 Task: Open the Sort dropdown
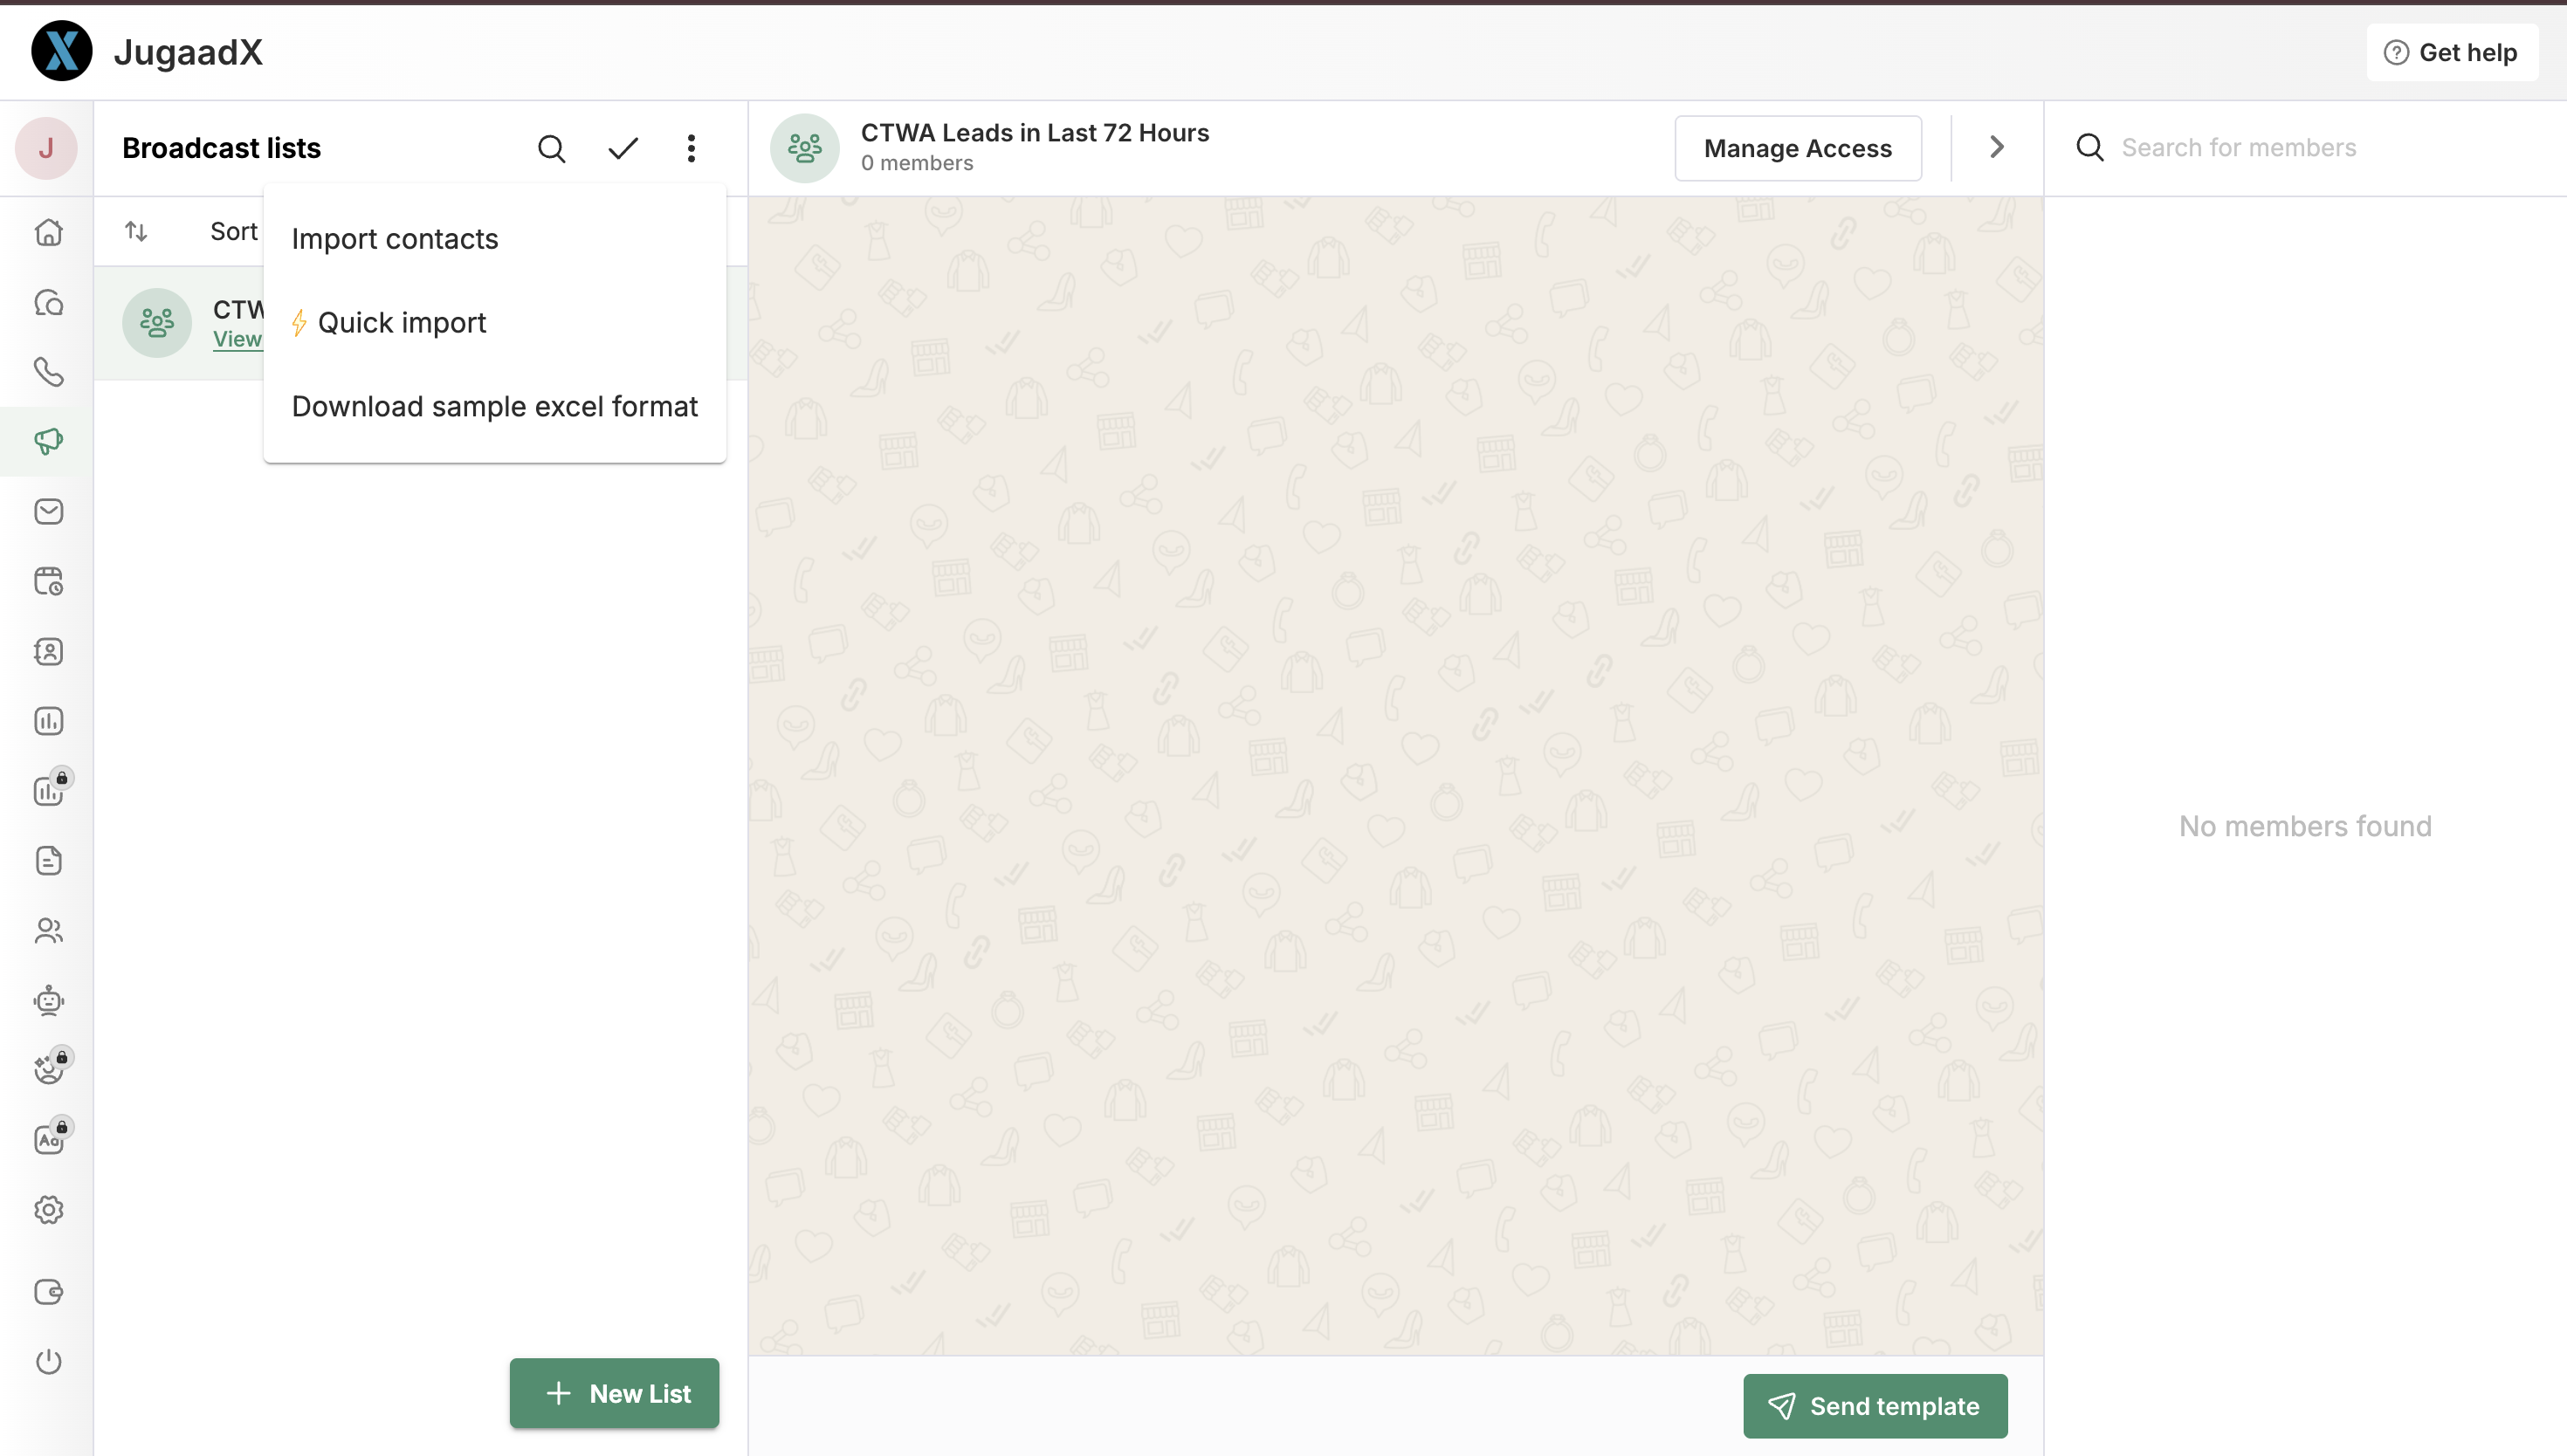pyautogui.click(x=233, y=231)
